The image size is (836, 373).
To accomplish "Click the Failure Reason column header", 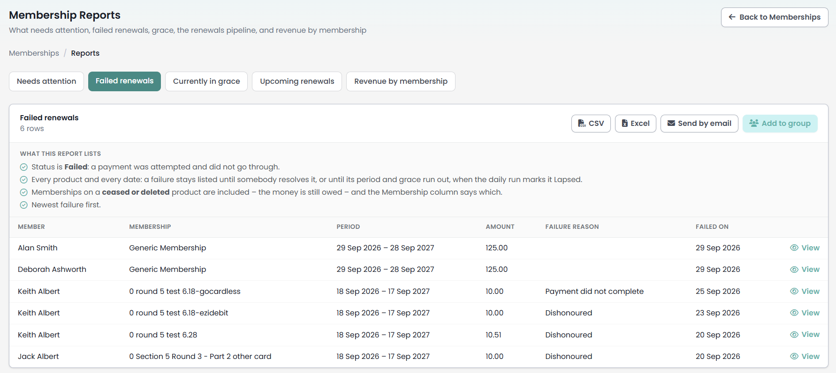I will 572,227.
